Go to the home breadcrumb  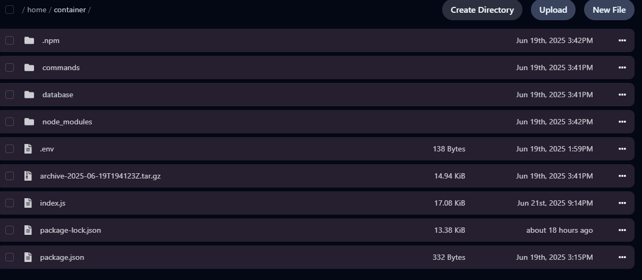pyautogui.click(x=37, y=10)
